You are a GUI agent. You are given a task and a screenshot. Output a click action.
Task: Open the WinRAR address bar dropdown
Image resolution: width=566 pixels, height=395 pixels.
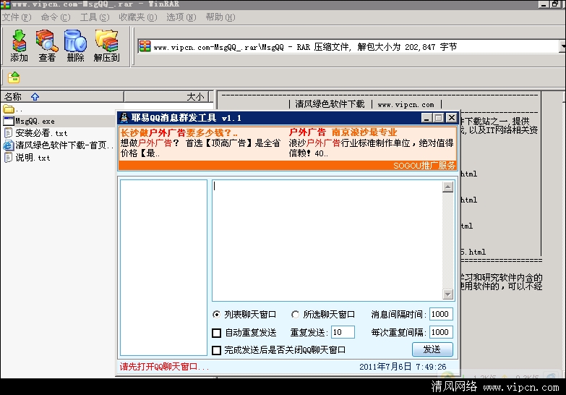pyautogui.click(x=563, y=46)
